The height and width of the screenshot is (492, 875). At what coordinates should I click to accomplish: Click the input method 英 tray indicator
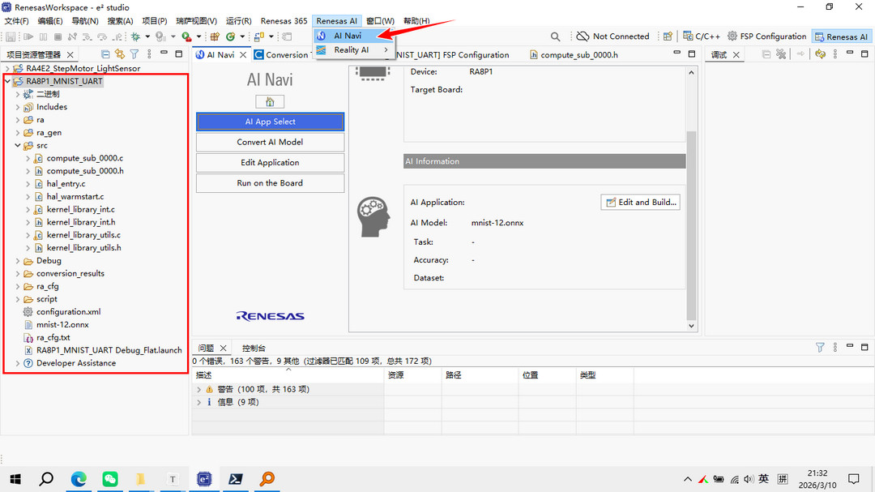point(764,478)
